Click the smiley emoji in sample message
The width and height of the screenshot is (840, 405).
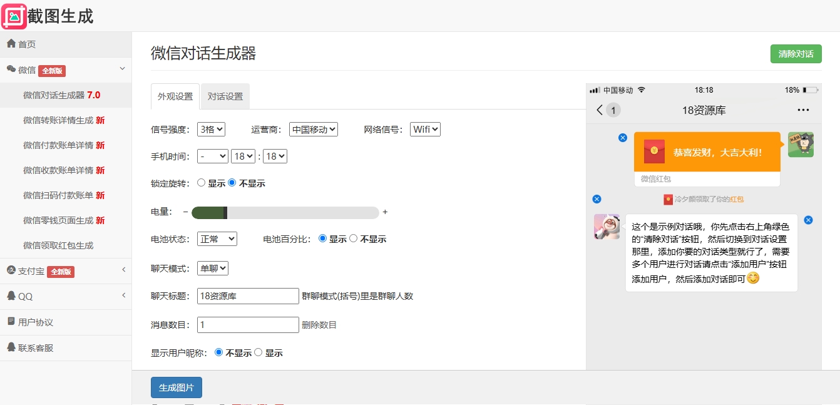point(753,279)
